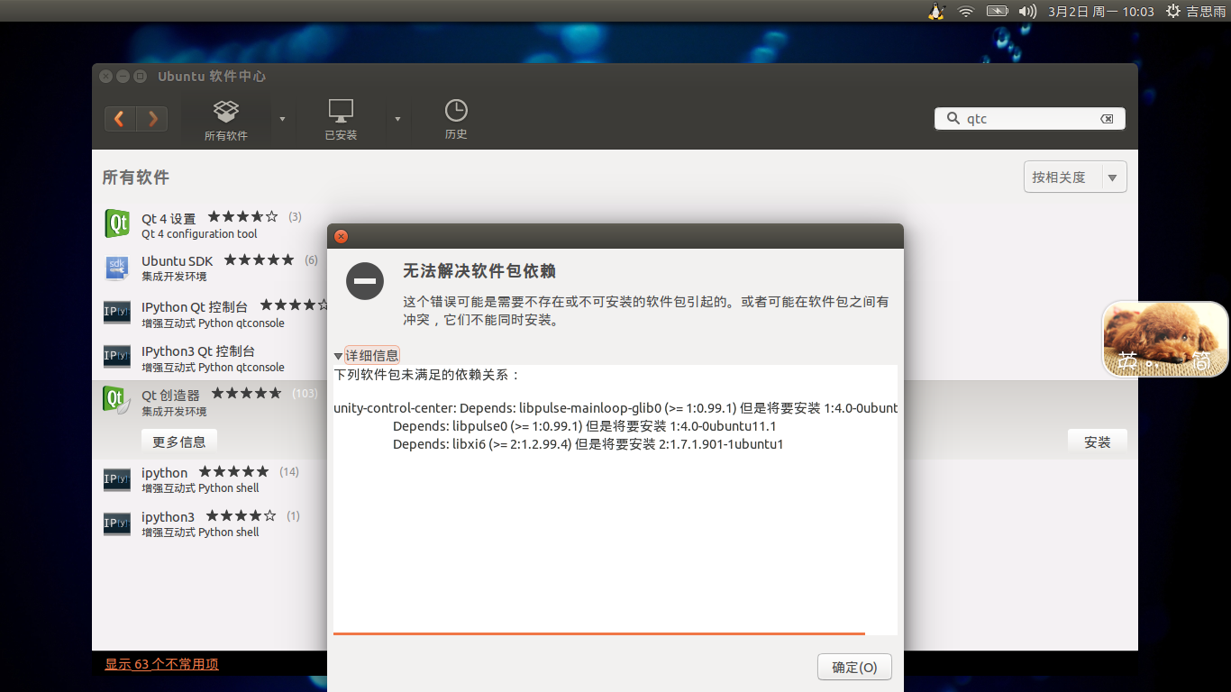This screenshot has height=692, width=1231.
Task: Click the IPython3 Qt 控制台 icon
Action: point(117,356)
